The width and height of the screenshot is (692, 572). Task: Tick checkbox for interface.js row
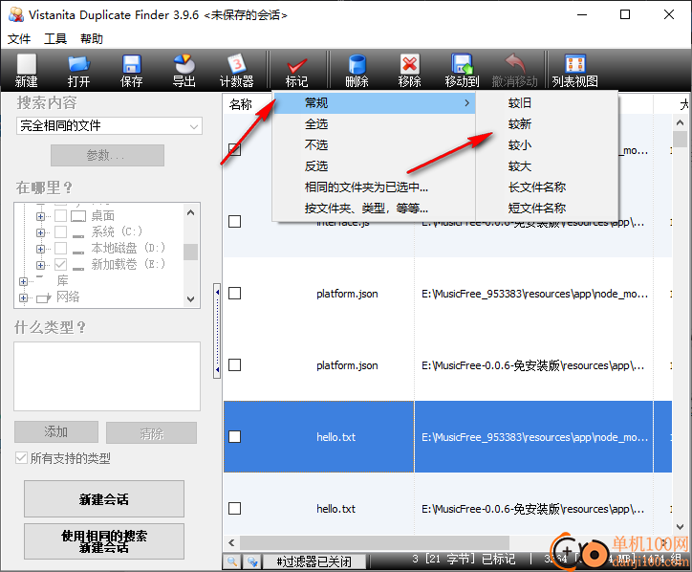point(235,221)
